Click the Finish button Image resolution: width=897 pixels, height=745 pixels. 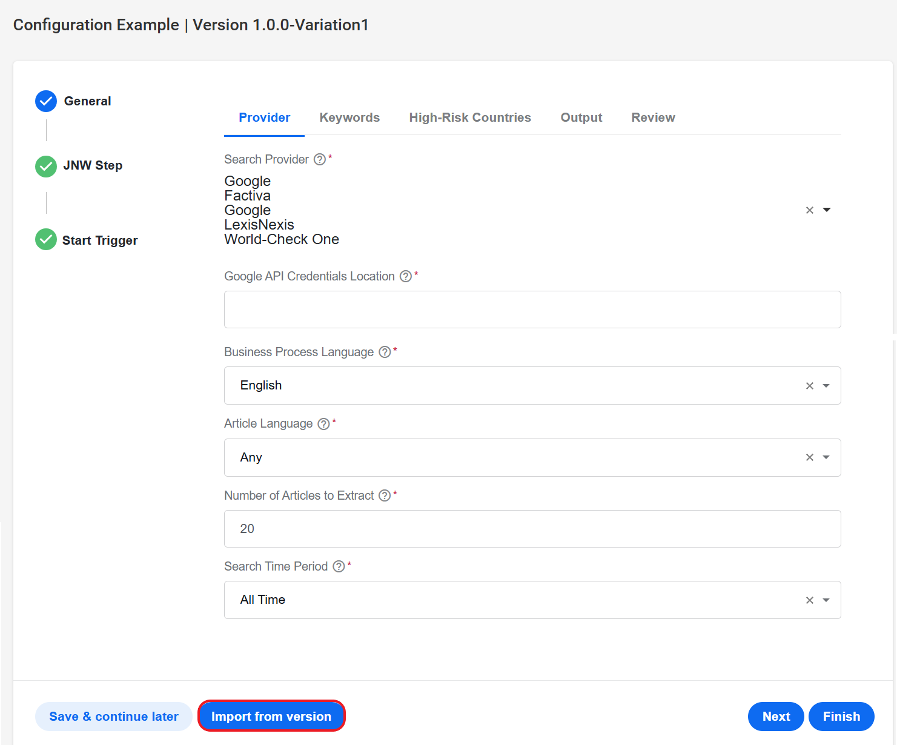coord(841,717)
